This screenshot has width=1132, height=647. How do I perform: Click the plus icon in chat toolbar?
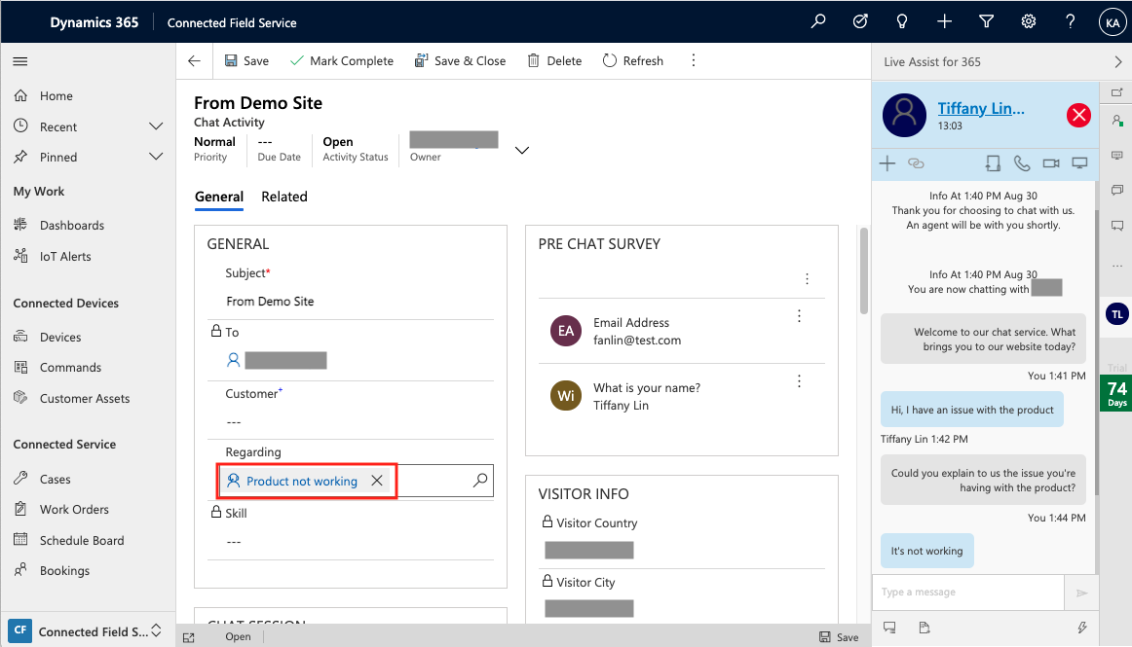887,163
